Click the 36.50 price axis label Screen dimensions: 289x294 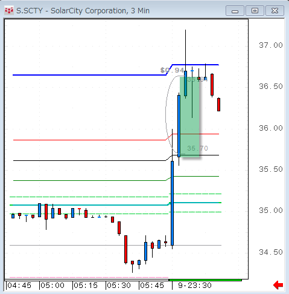coord(271,87)
